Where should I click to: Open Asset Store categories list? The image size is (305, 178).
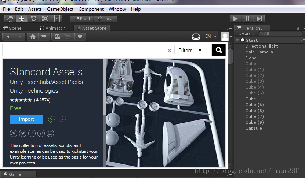click(44, 37)
